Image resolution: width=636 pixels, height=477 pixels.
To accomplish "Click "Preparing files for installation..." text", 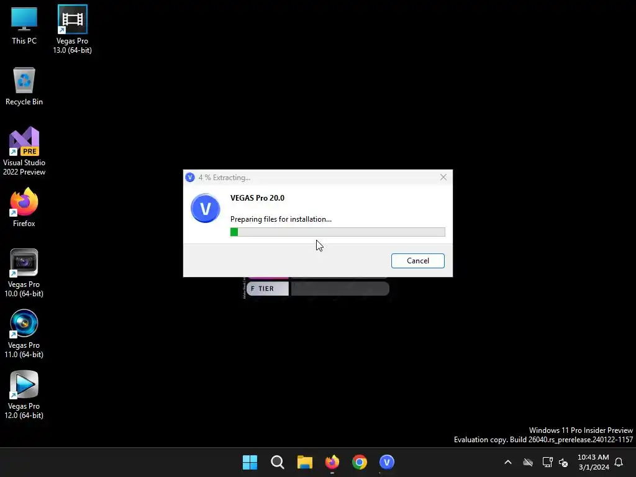I will coord(281,219).
